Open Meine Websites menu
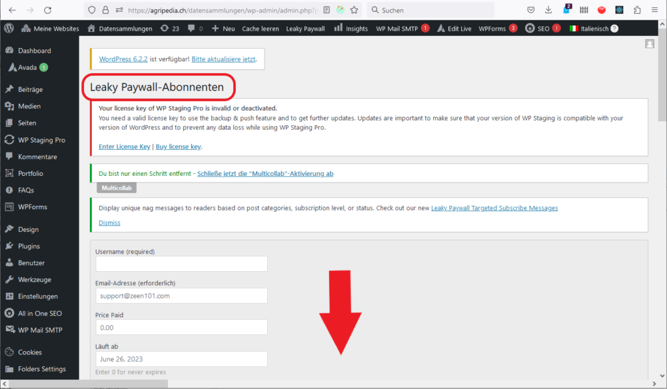Viewport: 667px width, 389px height. click(x=50, y=29)
